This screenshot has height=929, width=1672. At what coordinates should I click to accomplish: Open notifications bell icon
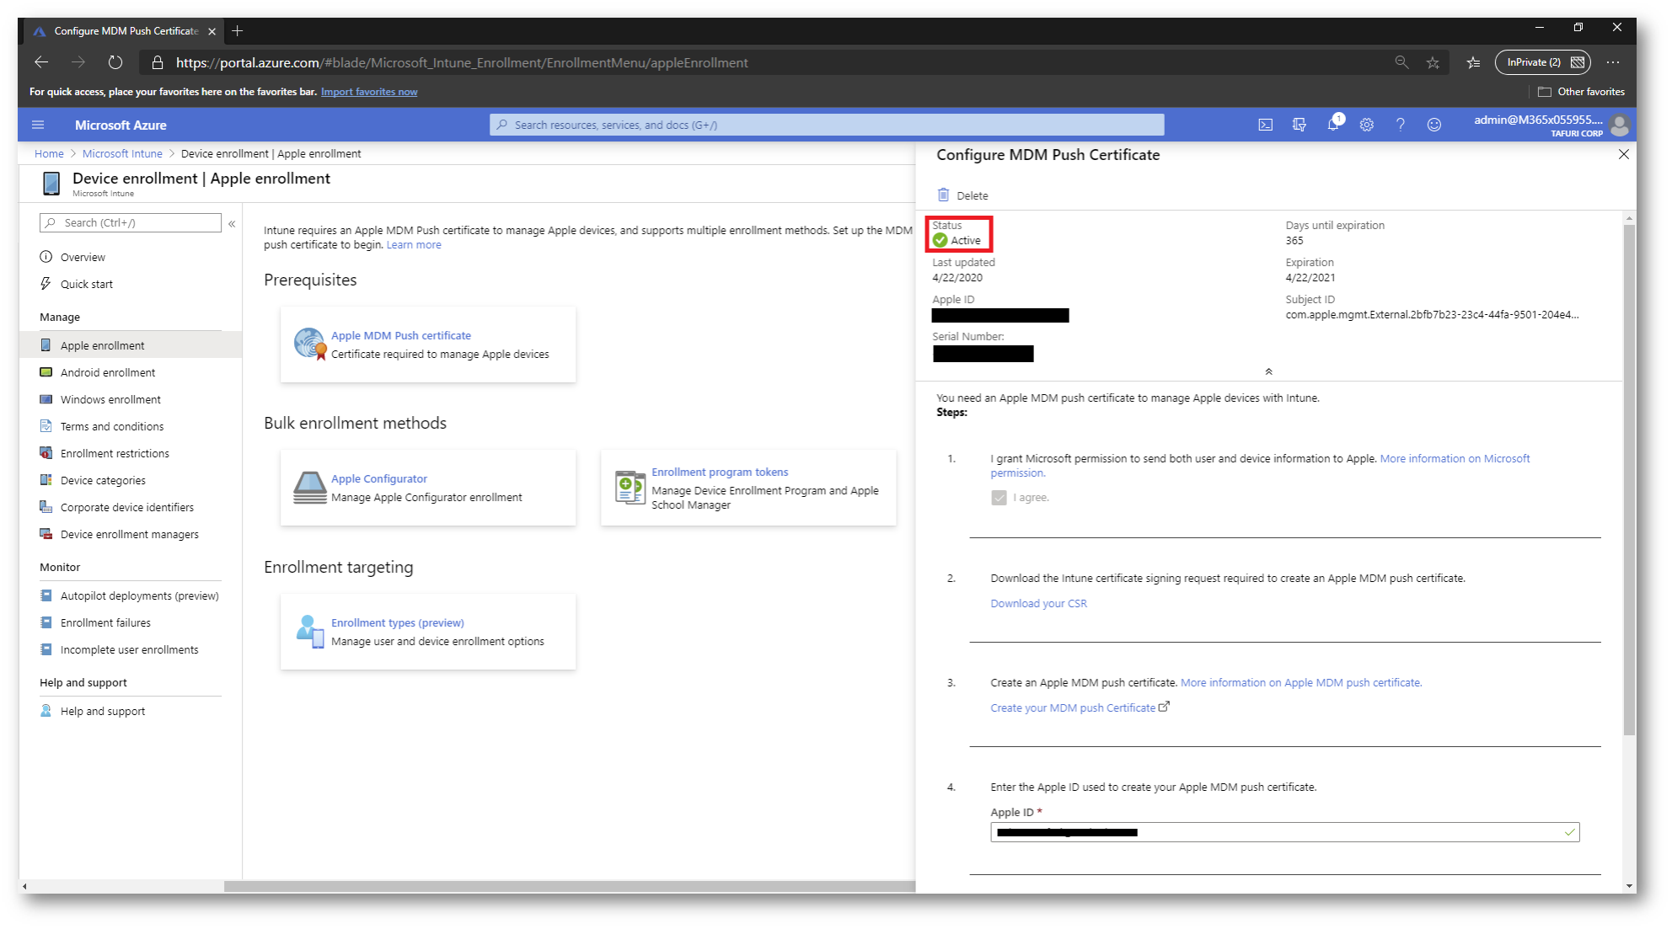(1333, 125)
